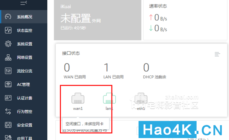Click the upload rate 0 B/s value
This screenshot has width=229, height=140.
point(161,17)
